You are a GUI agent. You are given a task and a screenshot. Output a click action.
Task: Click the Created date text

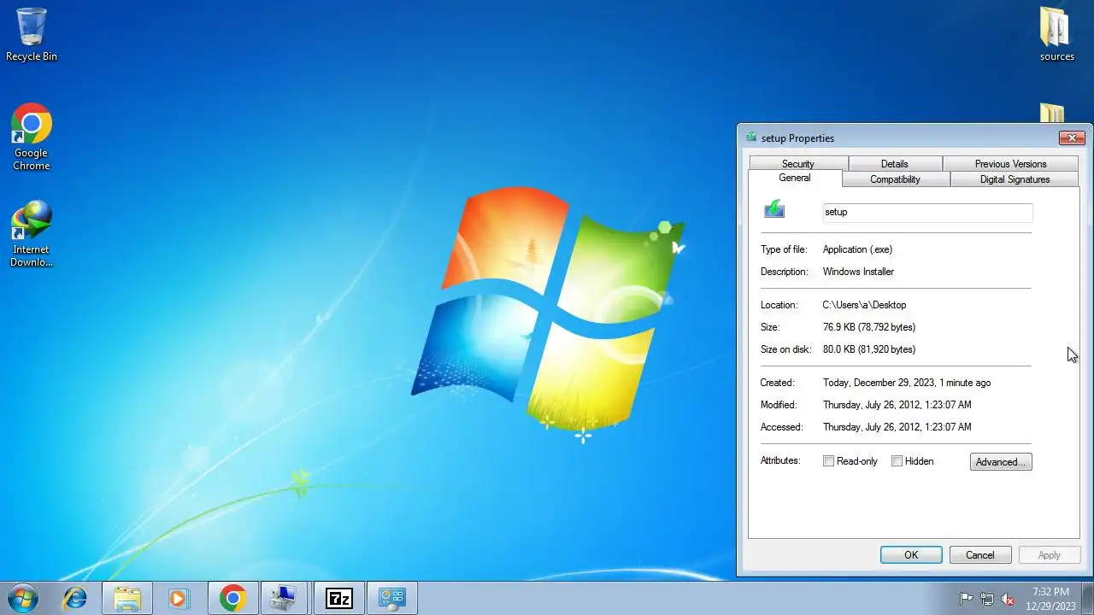(907, 383)
